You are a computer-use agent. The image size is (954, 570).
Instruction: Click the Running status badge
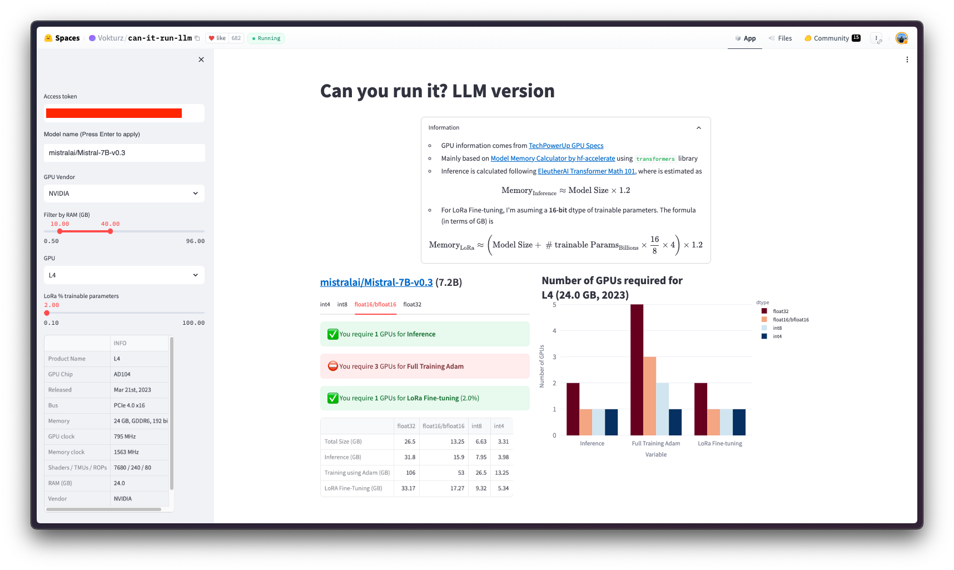coord(266,38)
